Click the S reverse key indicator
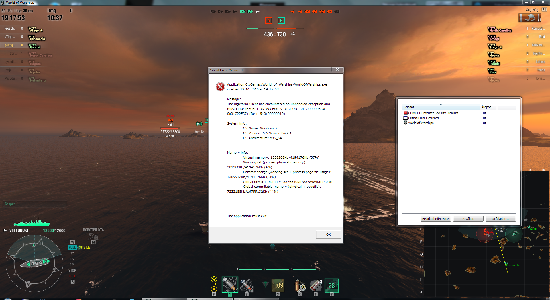Image resolution: width=550 pixels, height=300 pixels. point(73,282)
